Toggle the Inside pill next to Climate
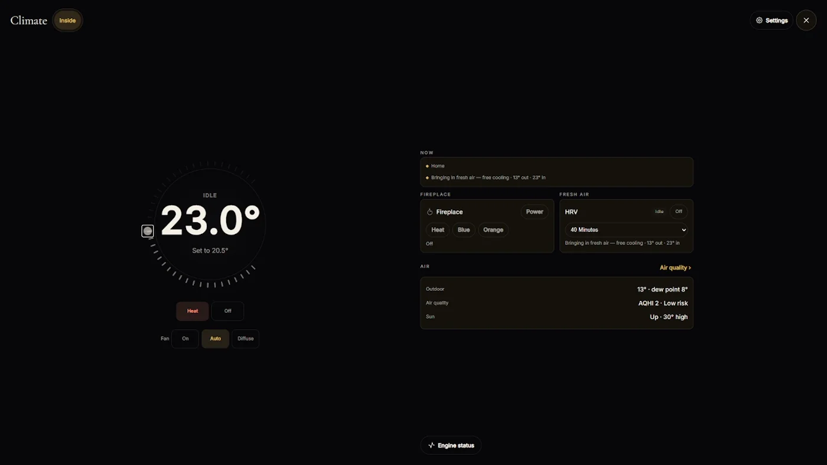827x465 pixels. click(67, 21)
